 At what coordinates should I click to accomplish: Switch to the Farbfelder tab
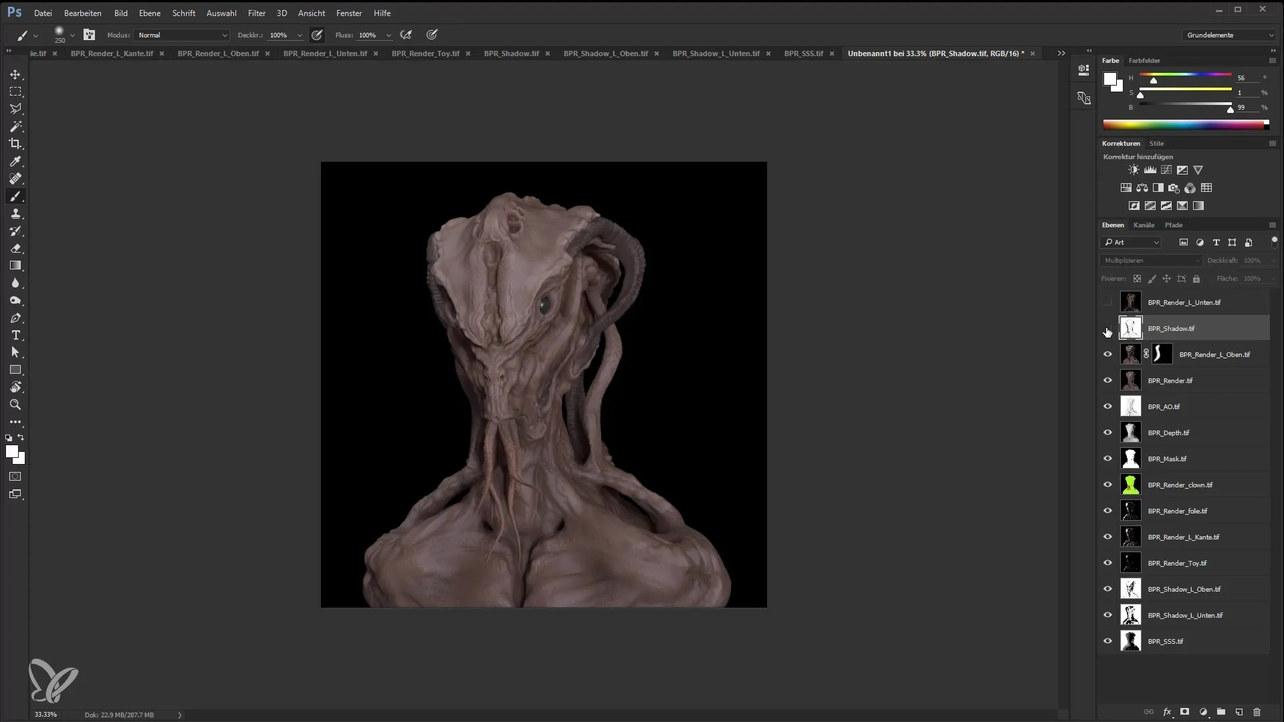1144,61
